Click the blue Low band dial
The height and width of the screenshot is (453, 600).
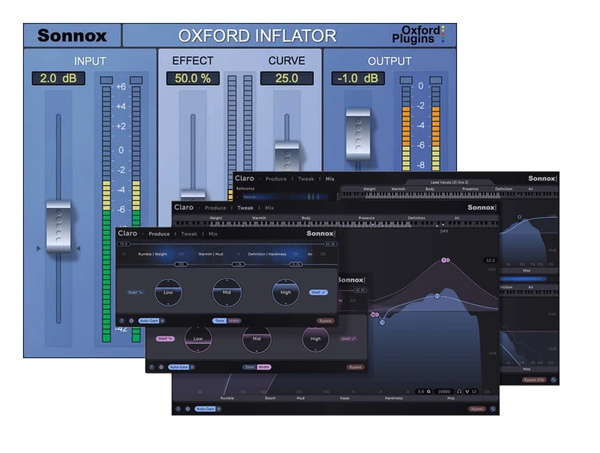pos(168,293)
